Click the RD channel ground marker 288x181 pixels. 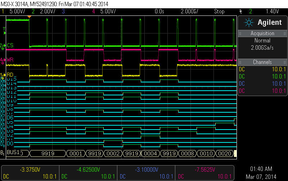click(3, 76)
